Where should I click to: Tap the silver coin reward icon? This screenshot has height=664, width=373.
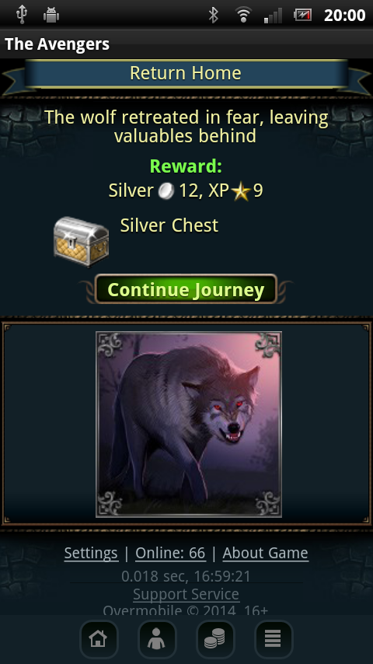166,191
